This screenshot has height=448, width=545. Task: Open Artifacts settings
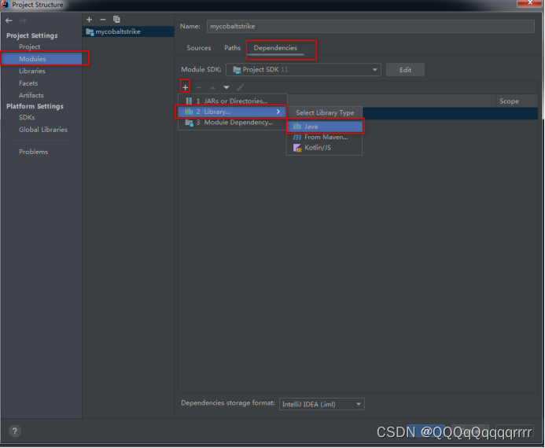(x=31, y=95)
